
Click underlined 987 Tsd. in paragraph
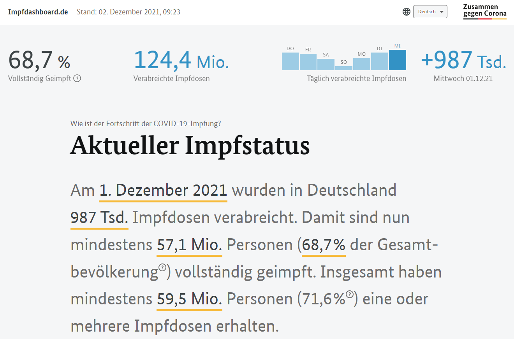click(99, 218)
